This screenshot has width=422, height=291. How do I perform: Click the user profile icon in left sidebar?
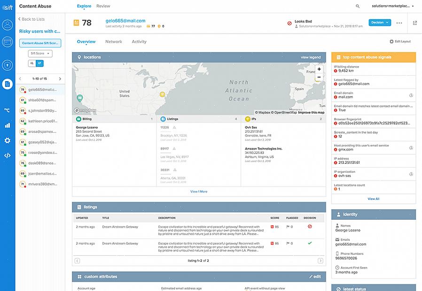coord(7,25)
